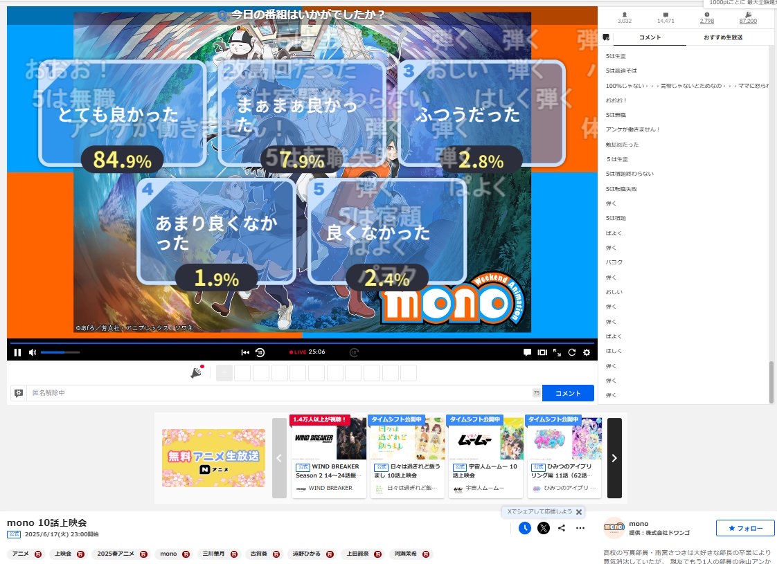Advance the recommended broadcasts carousel rightward
777x564 pixels.
click(x=614, y=458)
